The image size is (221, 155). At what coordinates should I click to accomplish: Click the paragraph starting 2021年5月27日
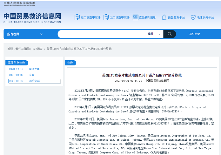click(x=141, y=95)
